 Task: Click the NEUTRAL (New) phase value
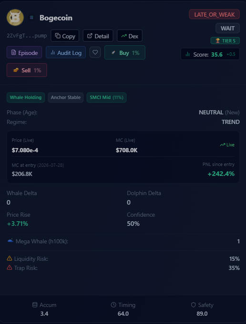tap(219, 112)
